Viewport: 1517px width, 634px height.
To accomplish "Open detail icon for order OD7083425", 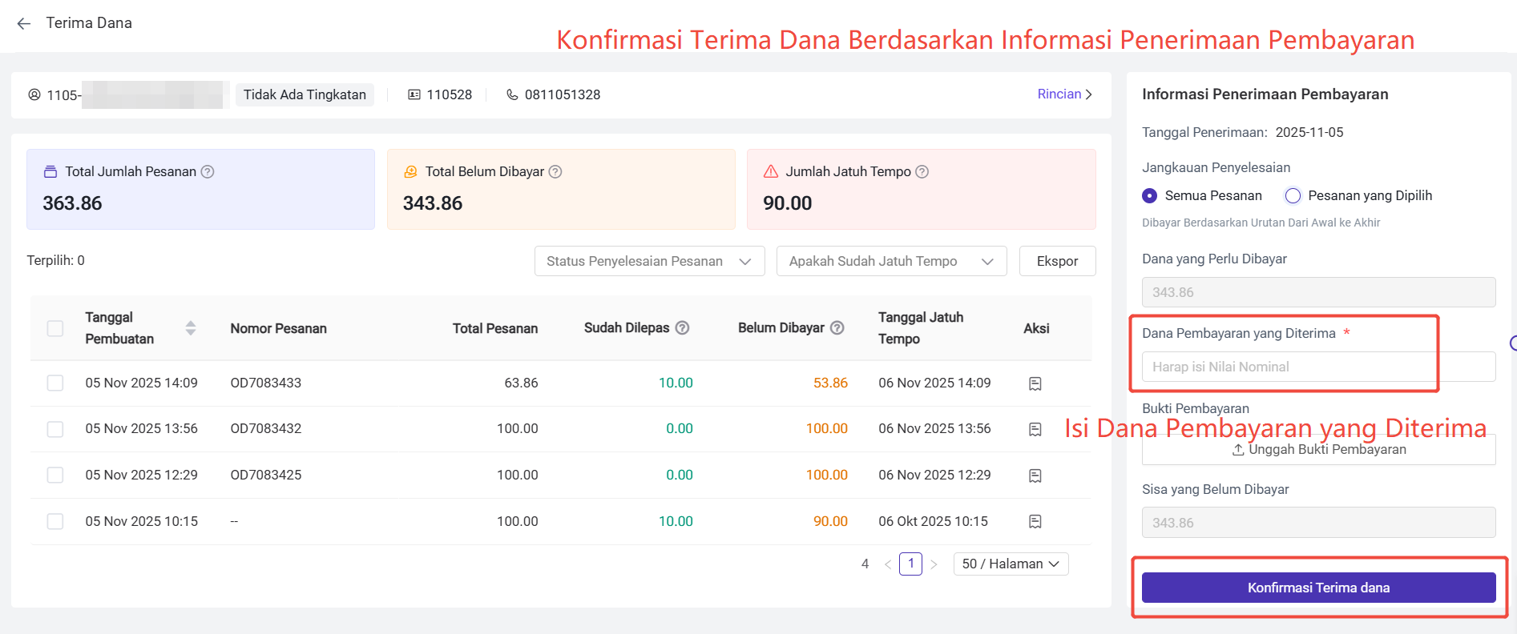I will [1035, 475].
